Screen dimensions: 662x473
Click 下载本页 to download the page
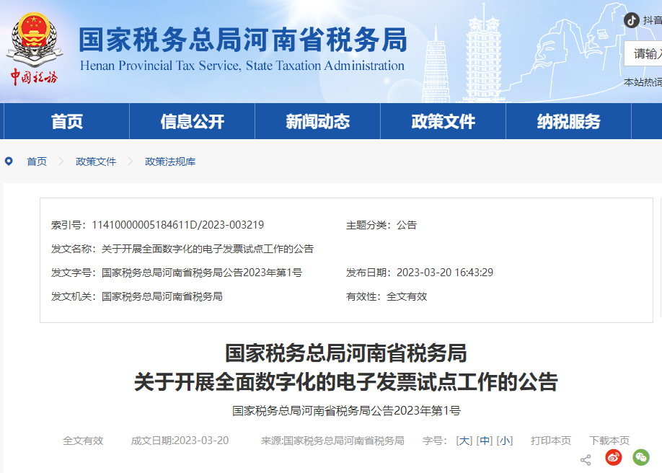pyautogui.click(x=609, y=440)
